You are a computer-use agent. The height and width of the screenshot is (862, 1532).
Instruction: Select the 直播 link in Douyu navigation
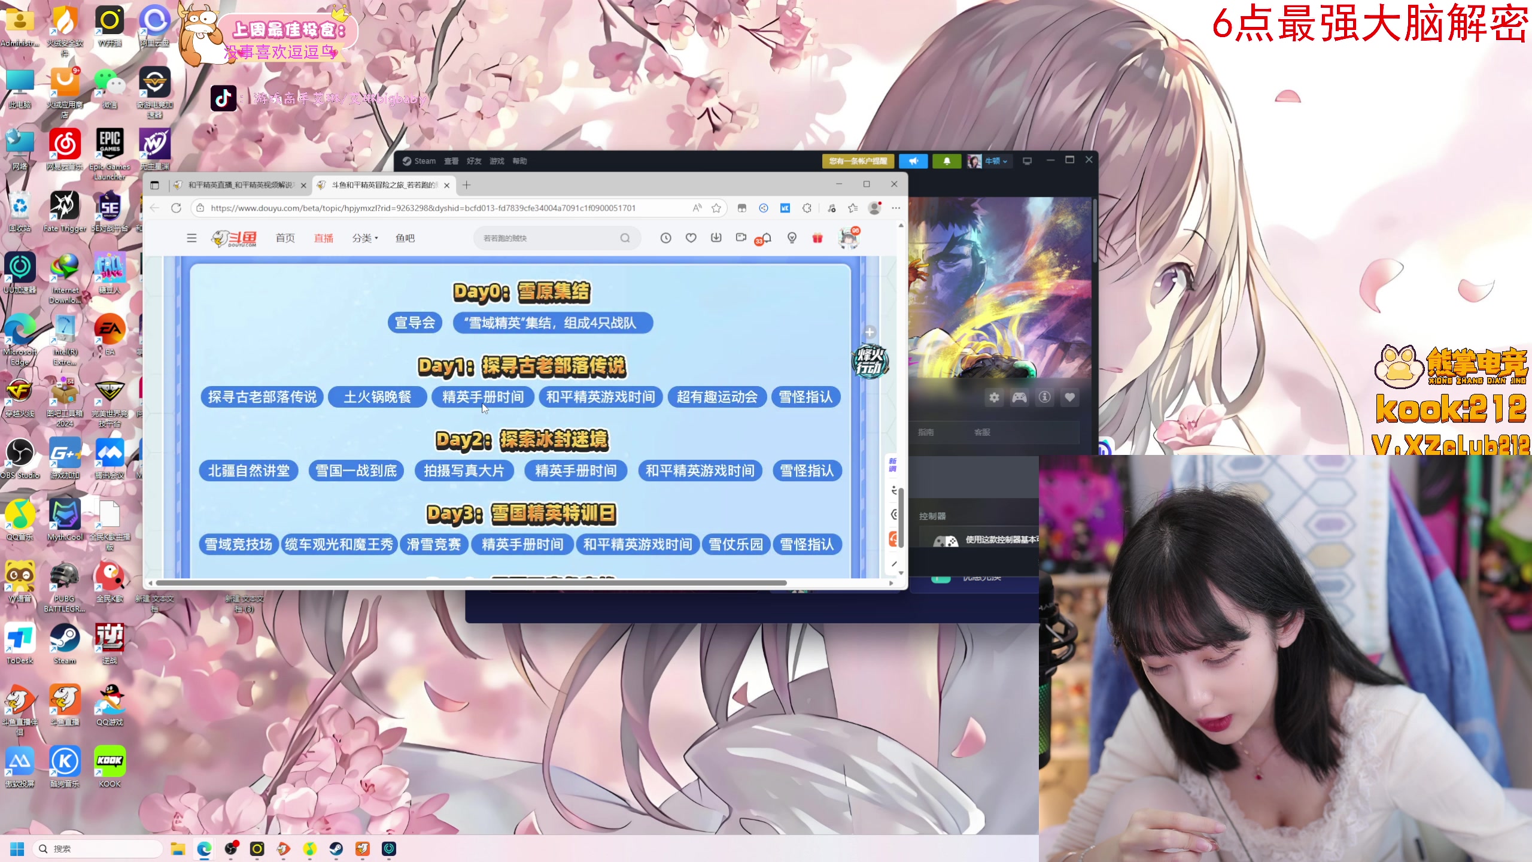[x=323, y=238]
